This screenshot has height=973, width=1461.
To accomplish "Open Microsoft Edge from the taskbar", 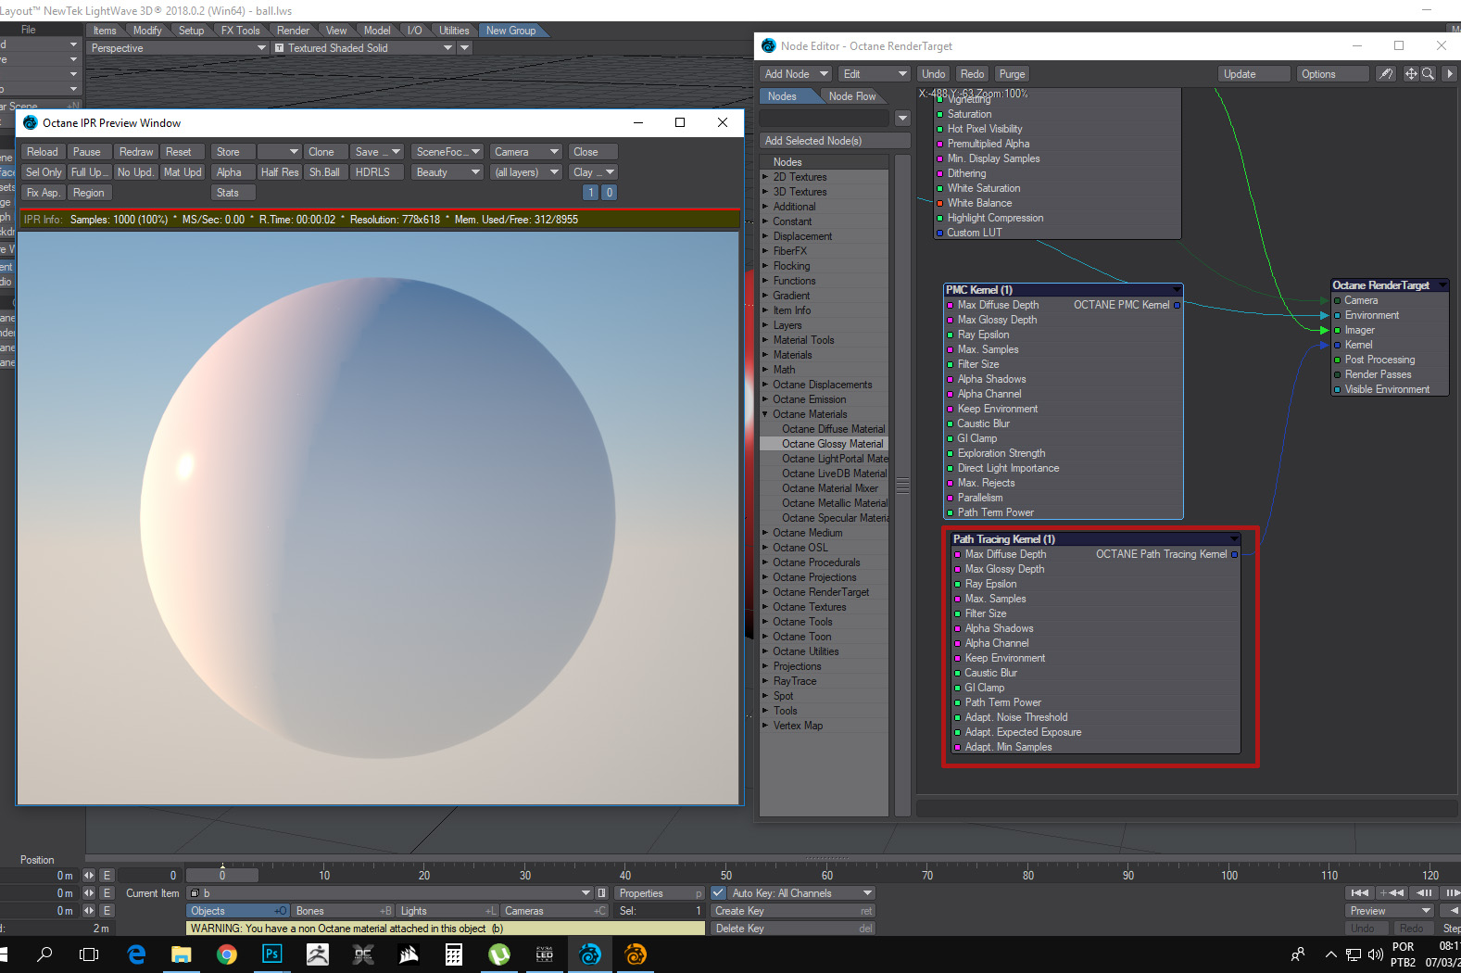I will point(136,954).
